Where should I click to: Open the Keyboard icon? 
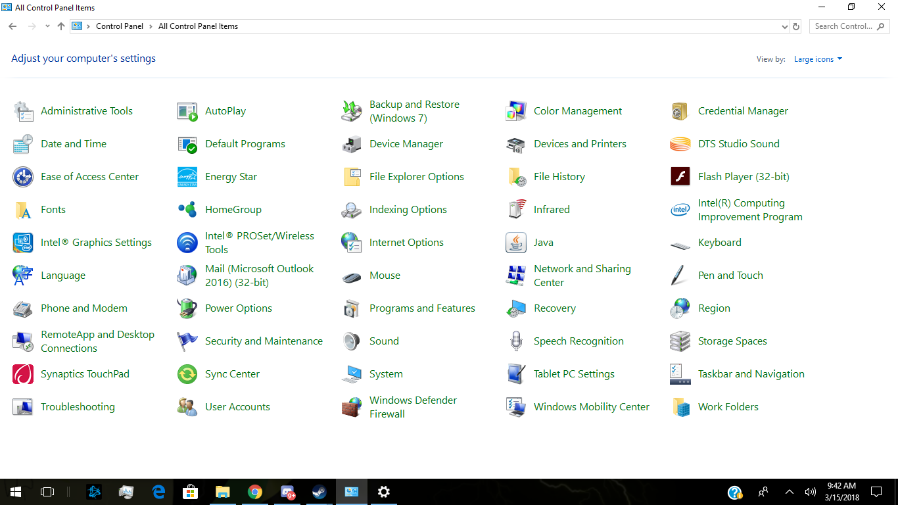point(680,245)
